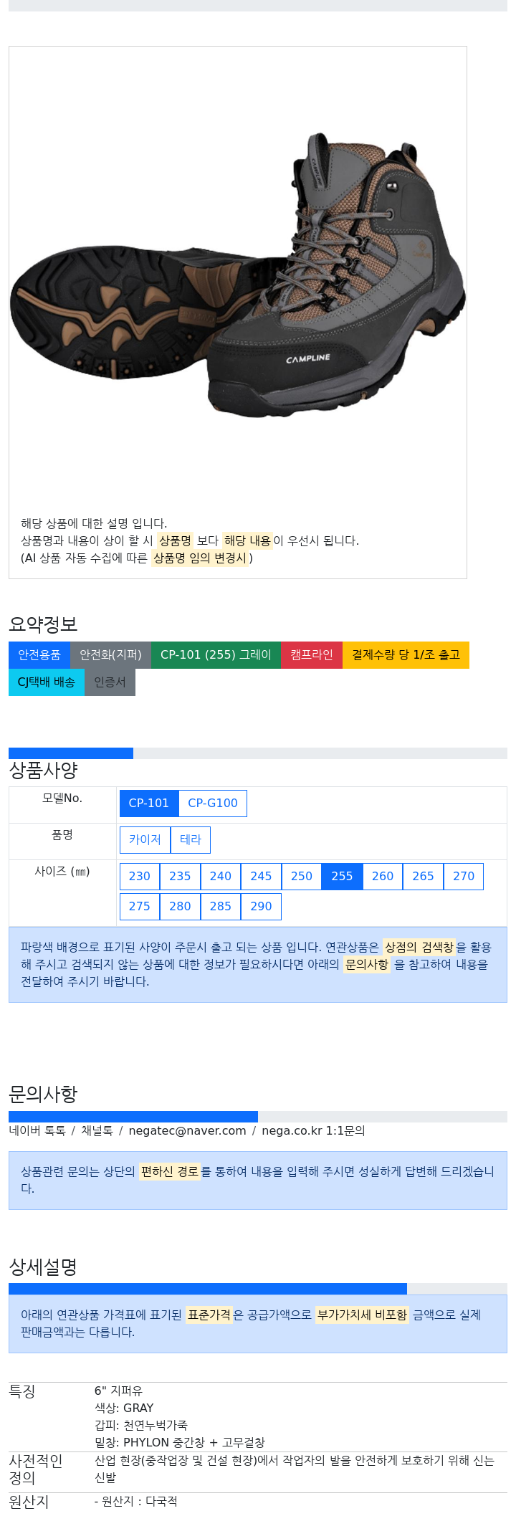
Task: Select the highlighted size 255
Action: click(x=342, y=877)
